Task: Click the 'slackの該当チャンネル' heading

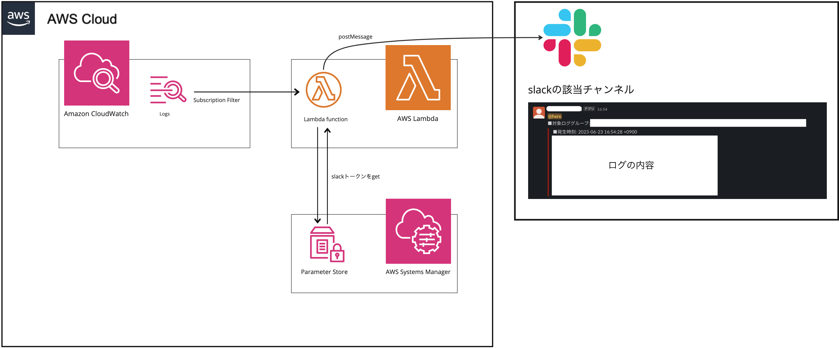Action: coord(581,89)
